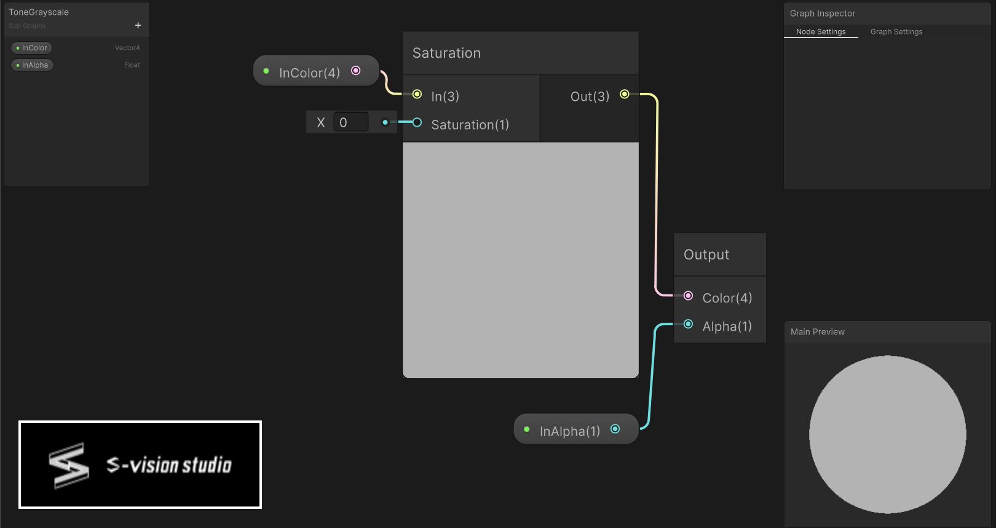The height and width of the screenshot is (528, 996).
Task: Click the Color(4) input port on Output
Action: [689, 296]
